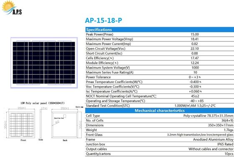Viewport: 234px width, 157px height.
Task: Click the 15W Poly solar panel drawing title
Action: click(x=43, y=103)
